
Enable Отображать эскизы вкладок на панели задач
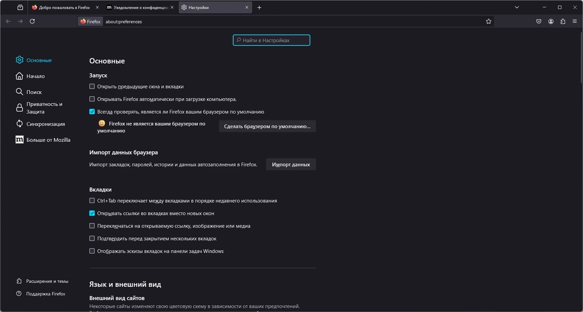tap(92, 251)
